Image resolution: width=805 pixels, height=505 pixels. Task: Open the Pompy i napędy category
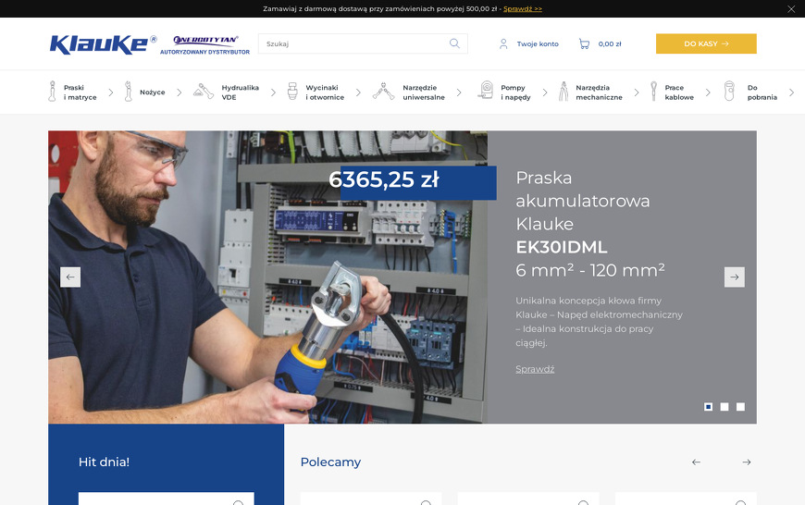(x=516, y=92)
